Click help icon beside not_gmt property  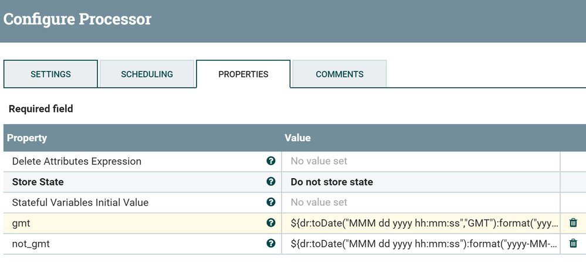pos(271,243)
